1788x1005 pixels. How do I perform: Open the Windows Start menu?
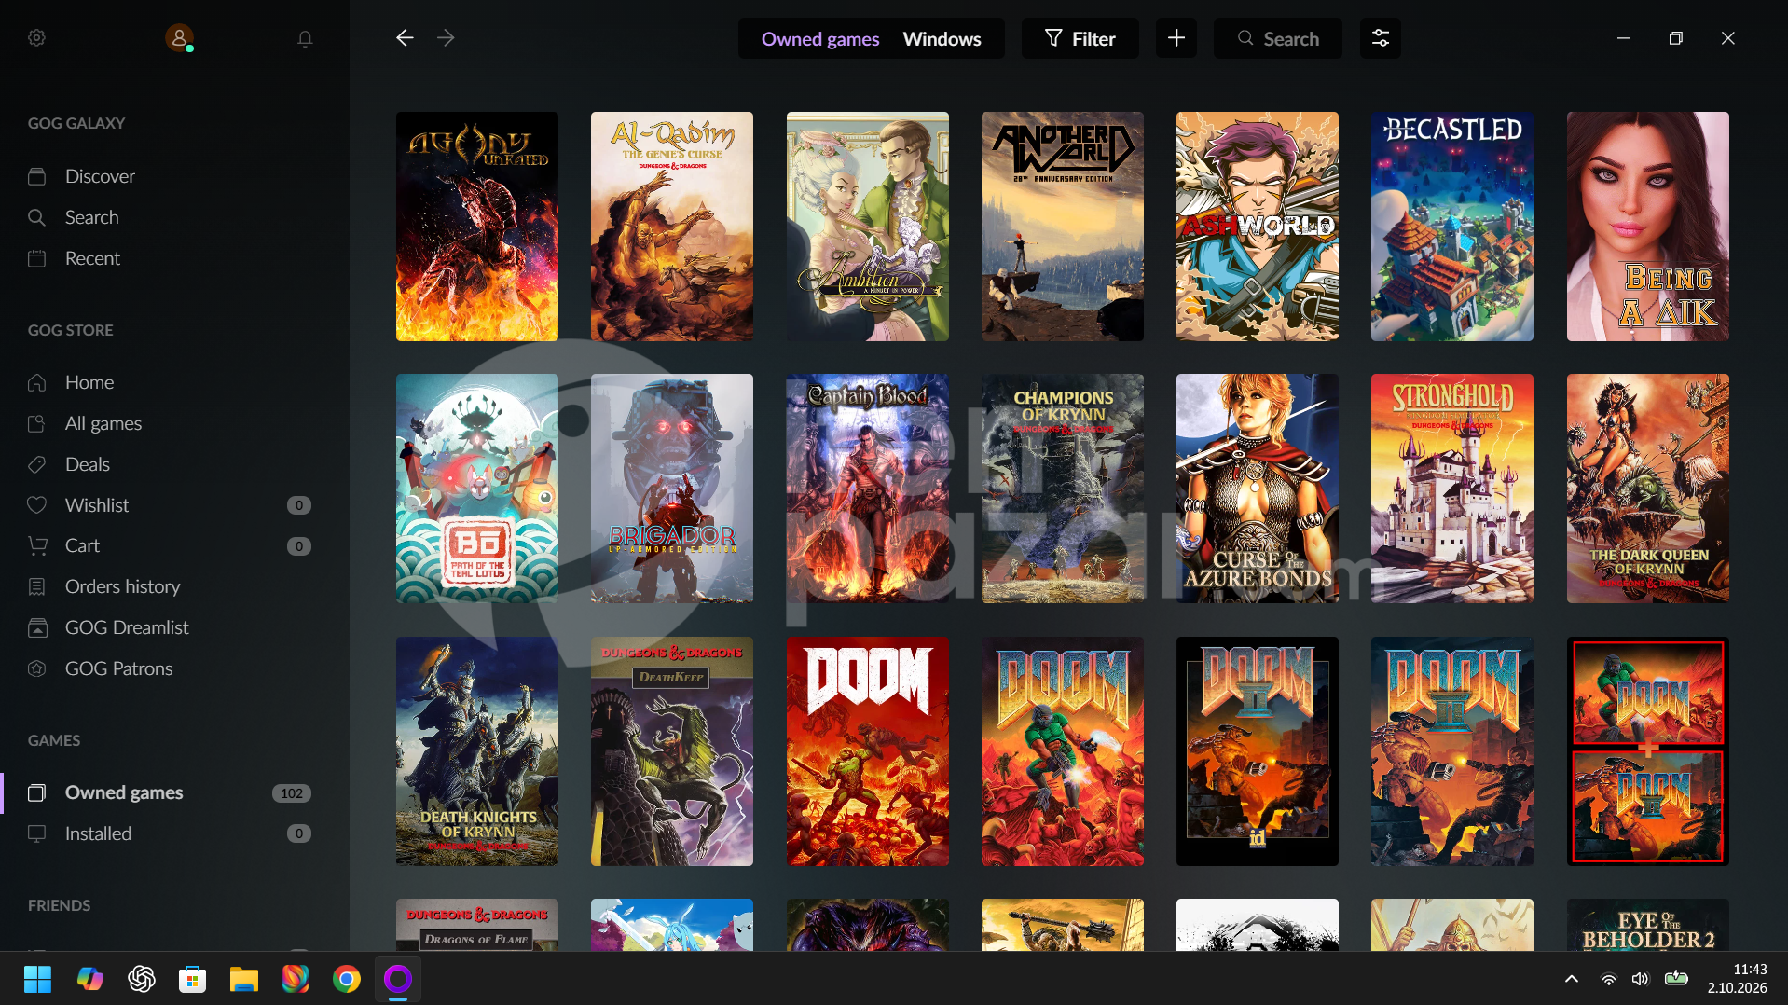pos(37,979)
